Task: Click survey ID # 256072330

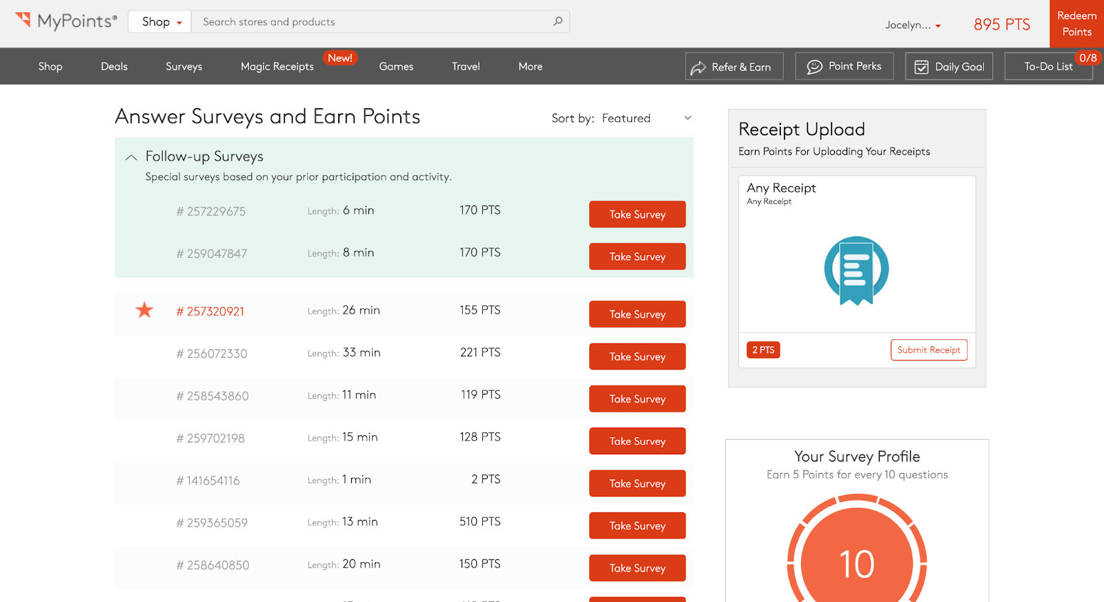Action: point(212,353)
